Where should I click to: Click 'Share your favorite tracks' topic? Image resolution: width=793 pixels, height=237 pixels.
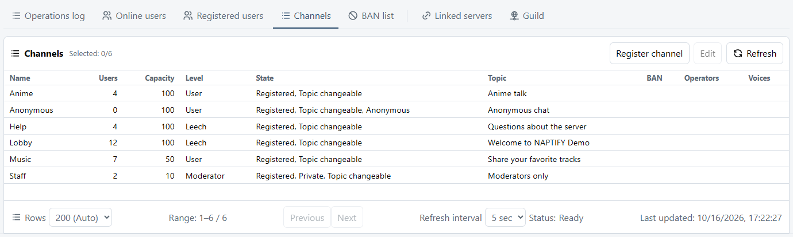[534, 159]
